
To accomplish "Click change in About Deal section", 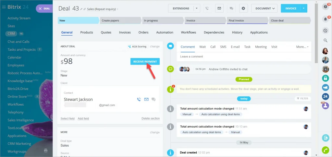I will (x=155, y=47).
